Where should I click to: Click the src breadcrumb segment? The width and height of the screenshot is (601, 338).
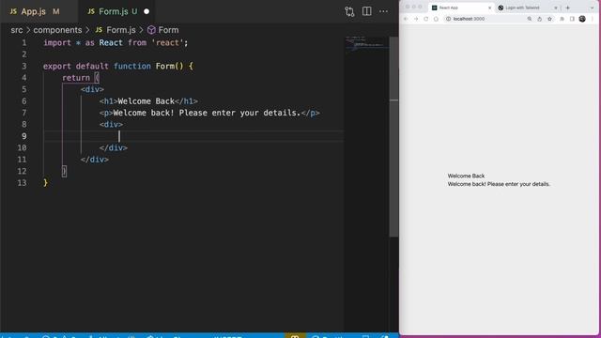[x=17, y=30]
